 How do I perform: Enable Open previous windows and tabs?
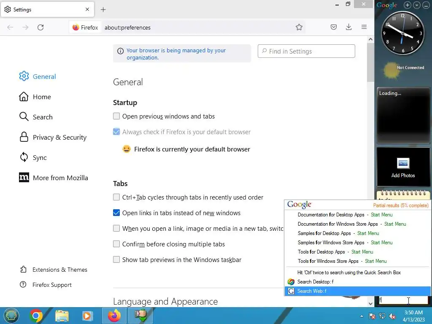pos(116,116)
